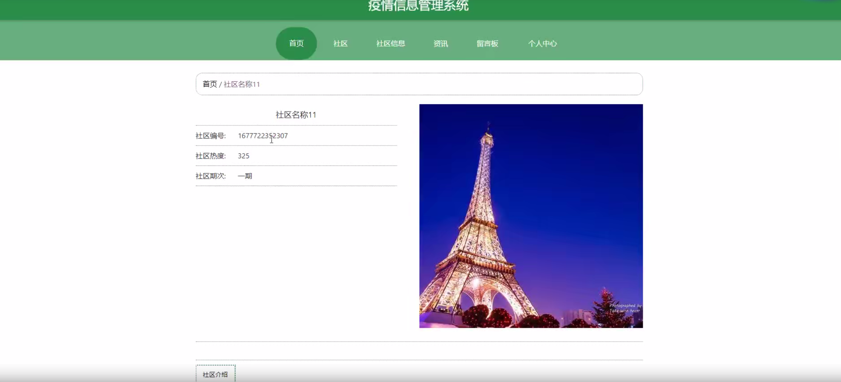Click the 社区热度 label
Screen dimensions: 841x382
point(210,156)
